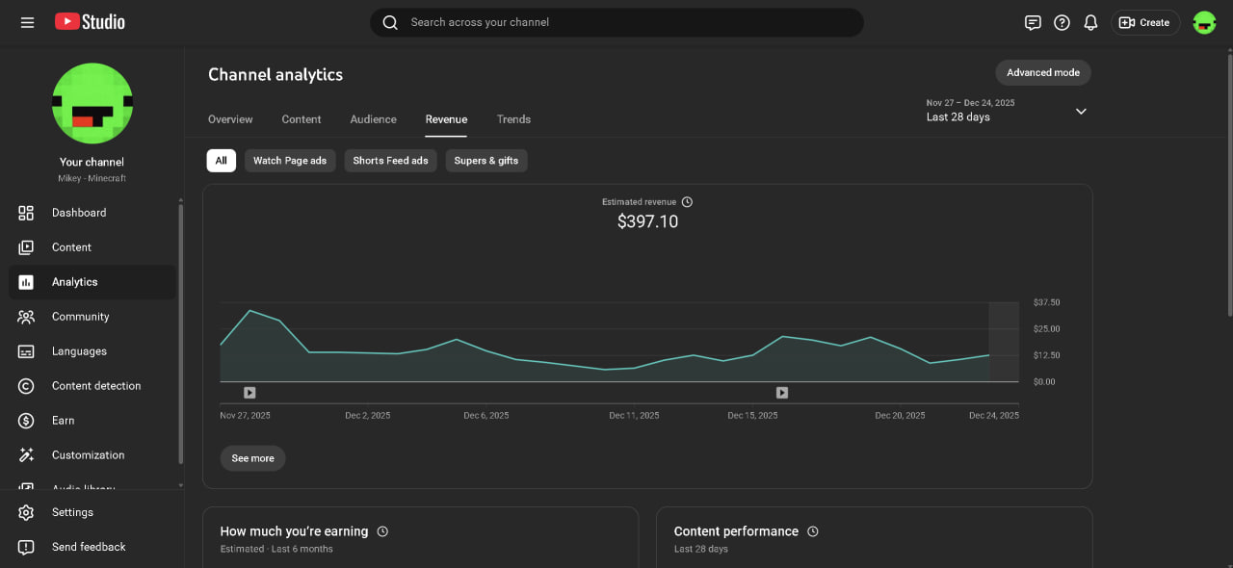Viewport: 1233px width, 568px height.
Task: Click the send feedback message icon in header
Action: point(1033,22)
